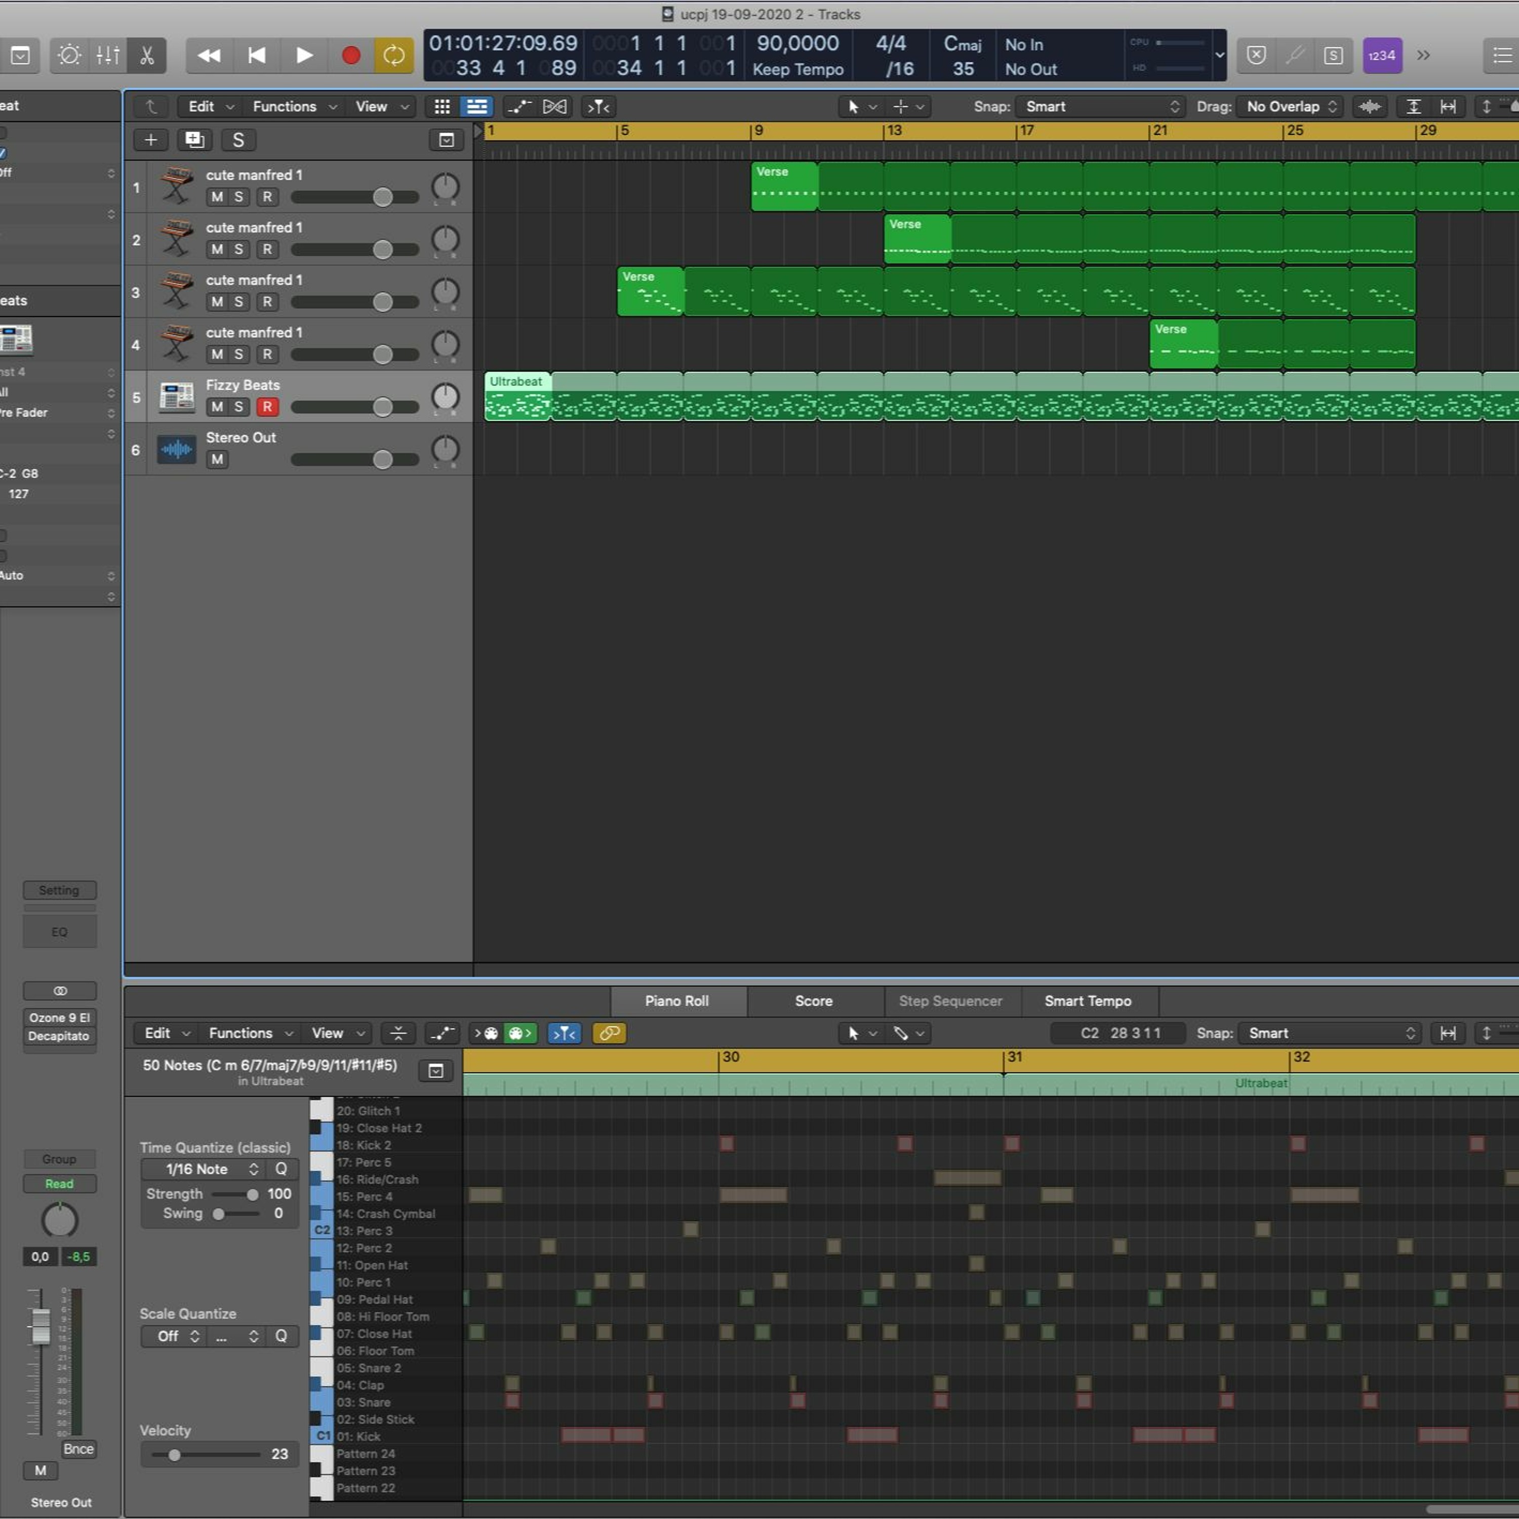Screen dimensions: 1519x1519
Task: Open the Smart Tempo tab
Action: tap(1088, 1001)
